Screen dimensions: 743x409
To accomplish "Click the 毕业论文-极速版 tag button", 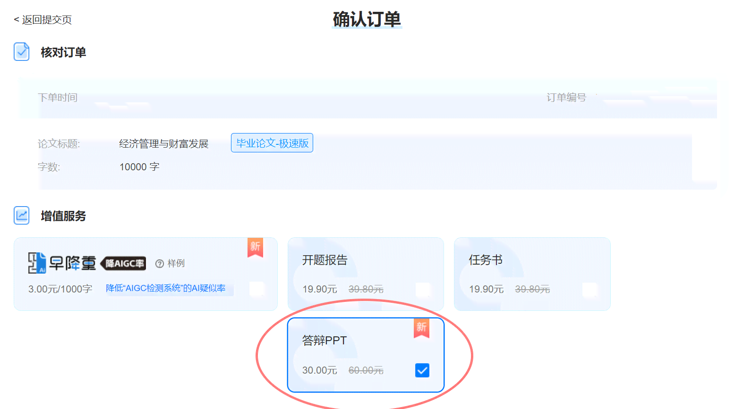I will coord(272,143).
